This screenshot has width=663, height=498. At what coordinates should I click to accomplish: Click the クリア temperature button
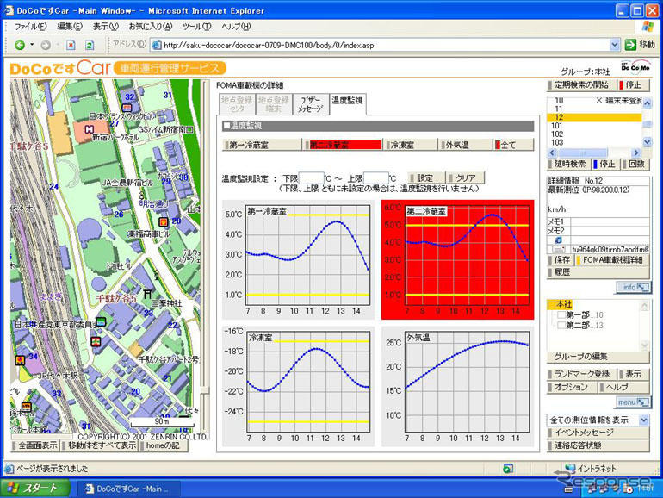[465, 177]
